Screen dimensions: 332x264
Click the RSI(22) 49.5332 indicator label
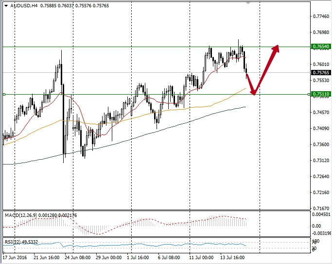[x=21, y=242]
